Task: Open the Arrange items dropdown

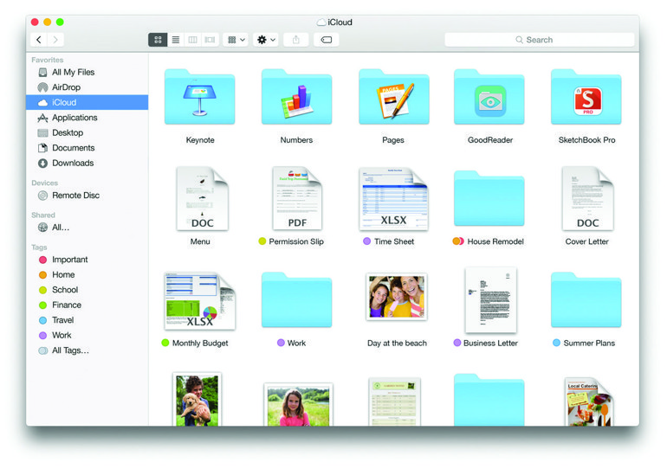Action: (236, 40)
